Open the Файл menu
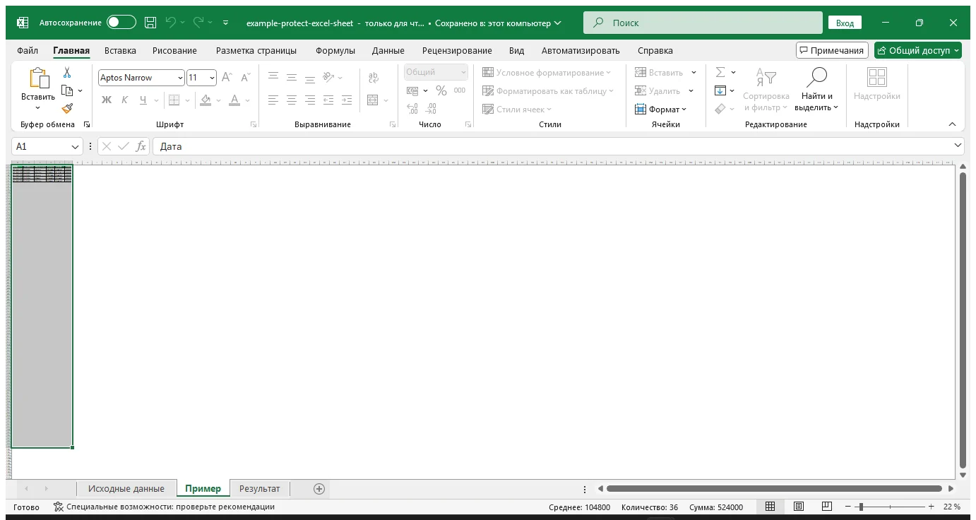 pos(28,50)
